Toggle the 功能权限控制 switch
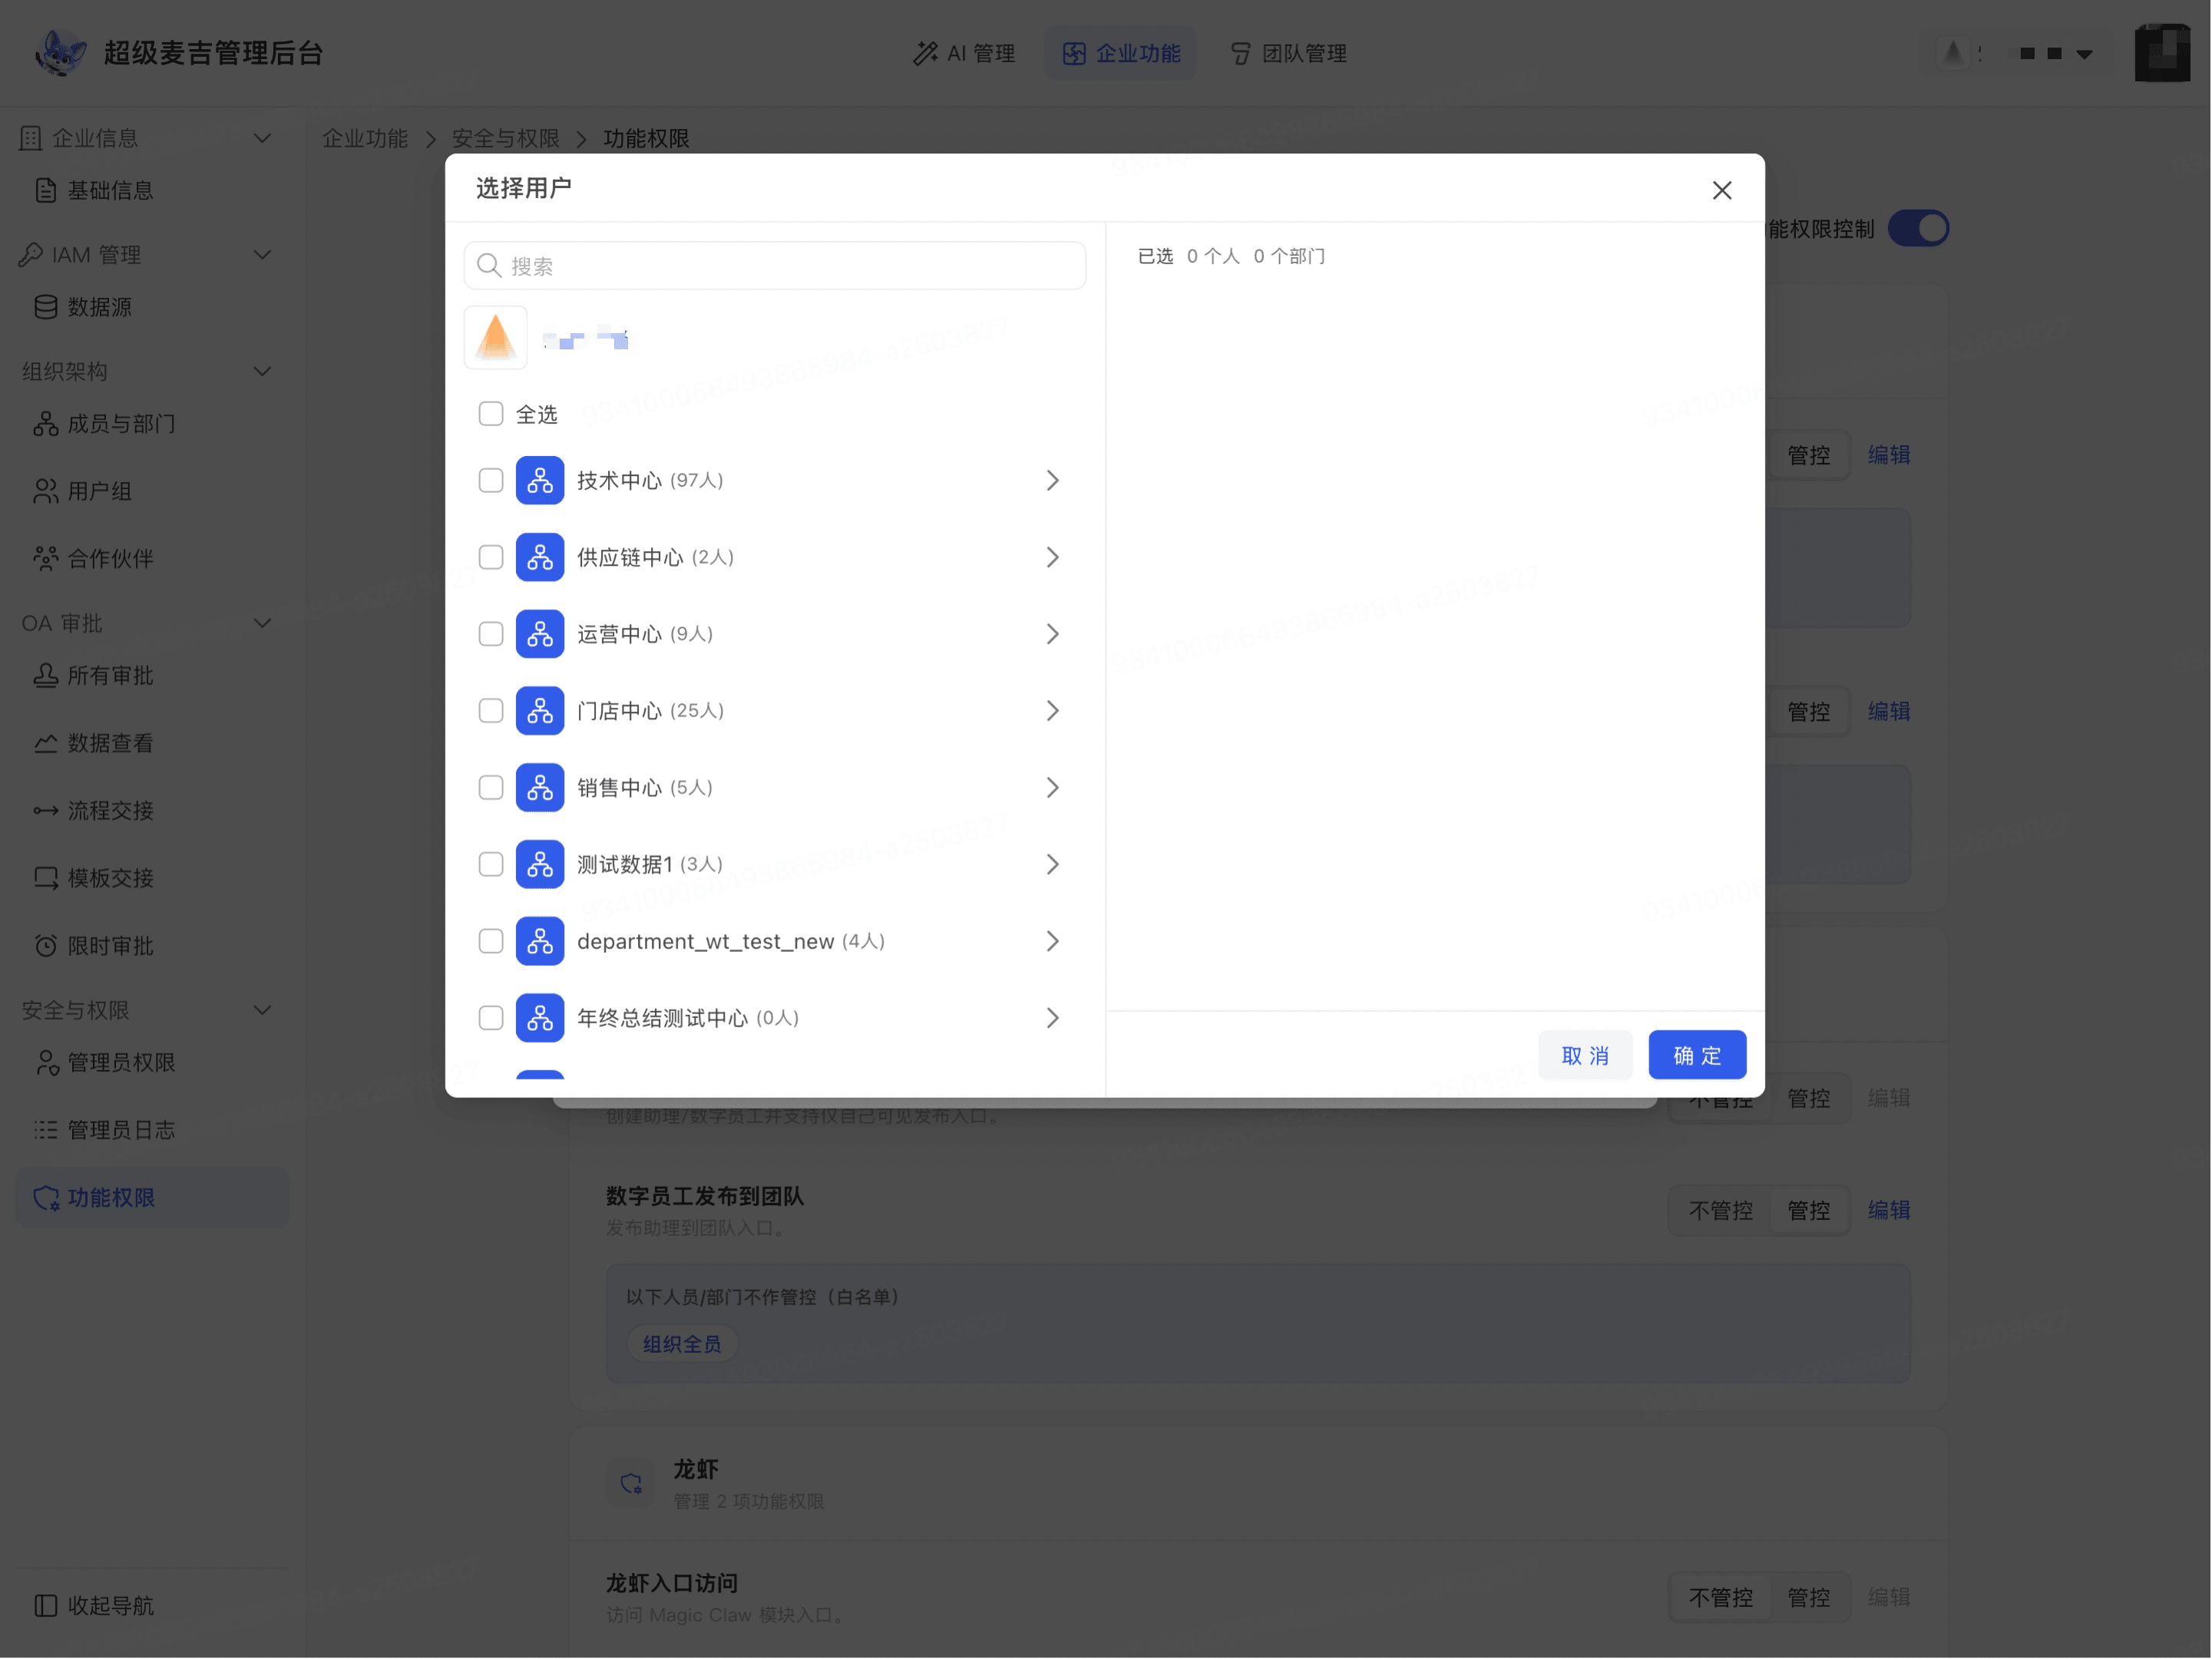 pos(1919,229)
